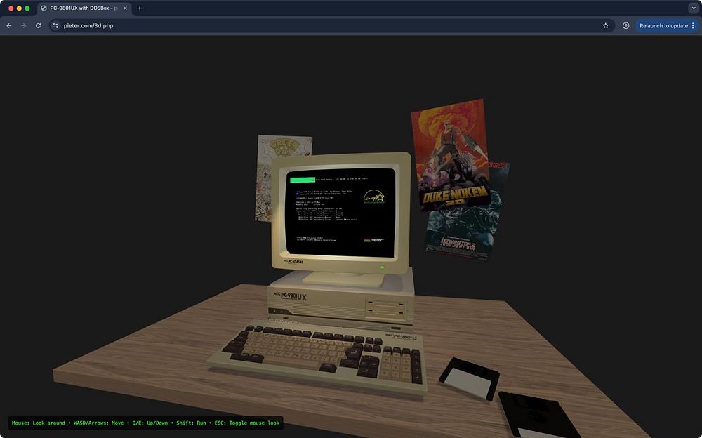Close the PC-9801UX with DOSBox tab
The image size is (702, 438).
(125, 8)
